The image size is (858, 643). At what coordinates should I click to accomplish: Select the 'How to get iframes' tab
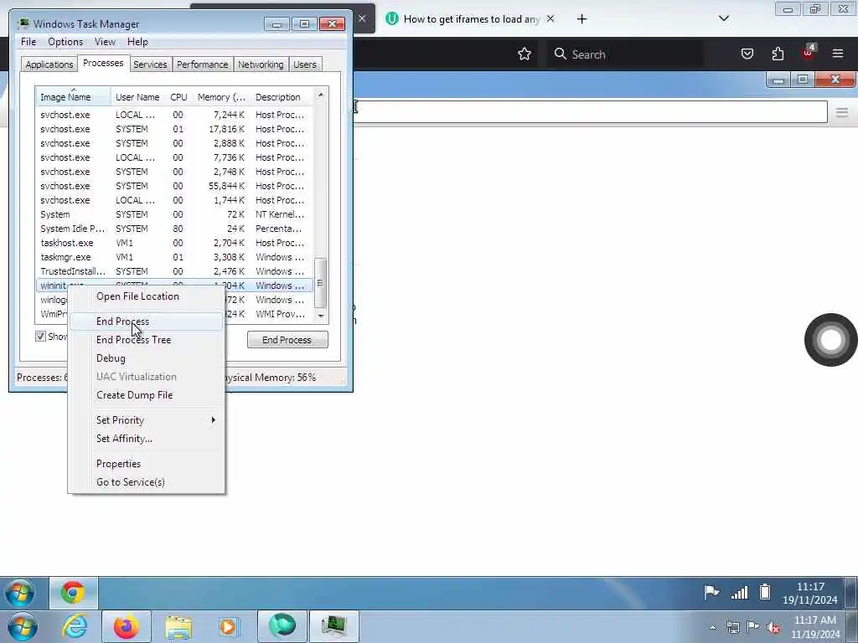coord(471,19)
